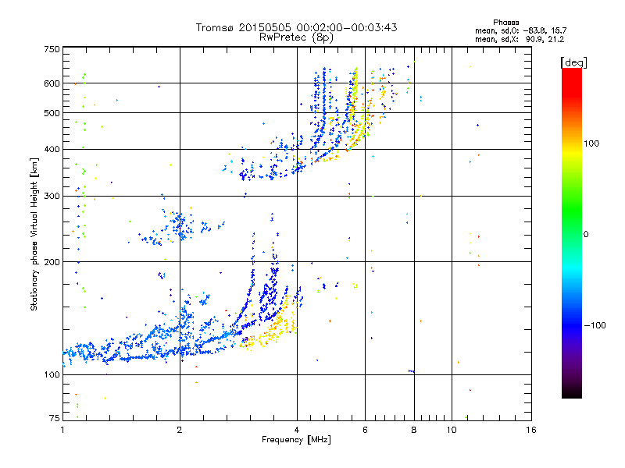Screen dimensions: 625x468
Task: Click the y-axis tick label '500'
Action: point(52,113)
